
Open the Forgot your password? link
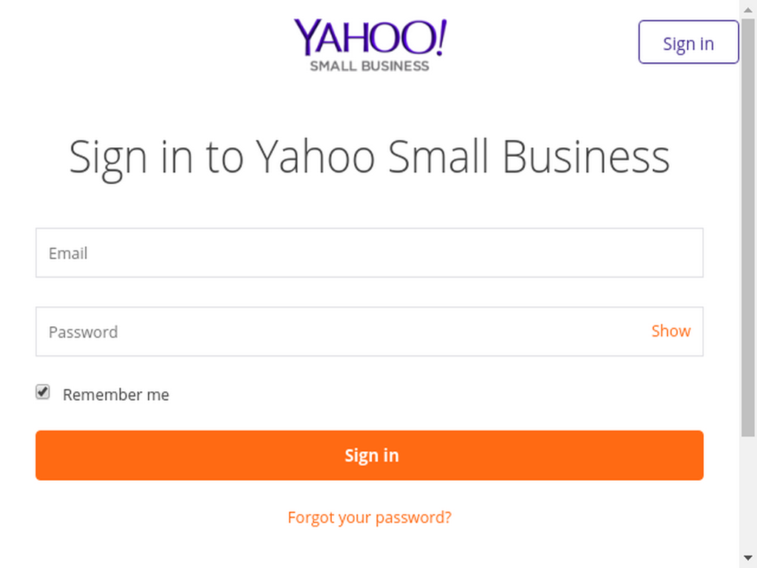click(370, 517)
